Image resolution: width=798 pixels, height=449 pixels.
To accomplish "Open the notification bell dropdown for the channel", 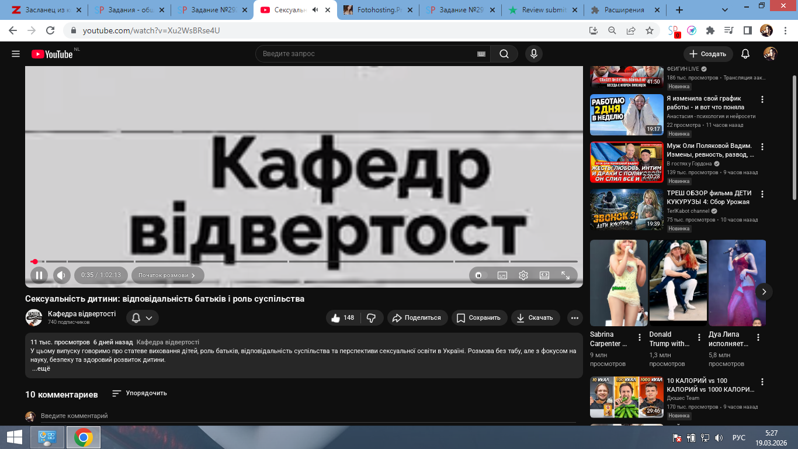I will pos(142,318).
